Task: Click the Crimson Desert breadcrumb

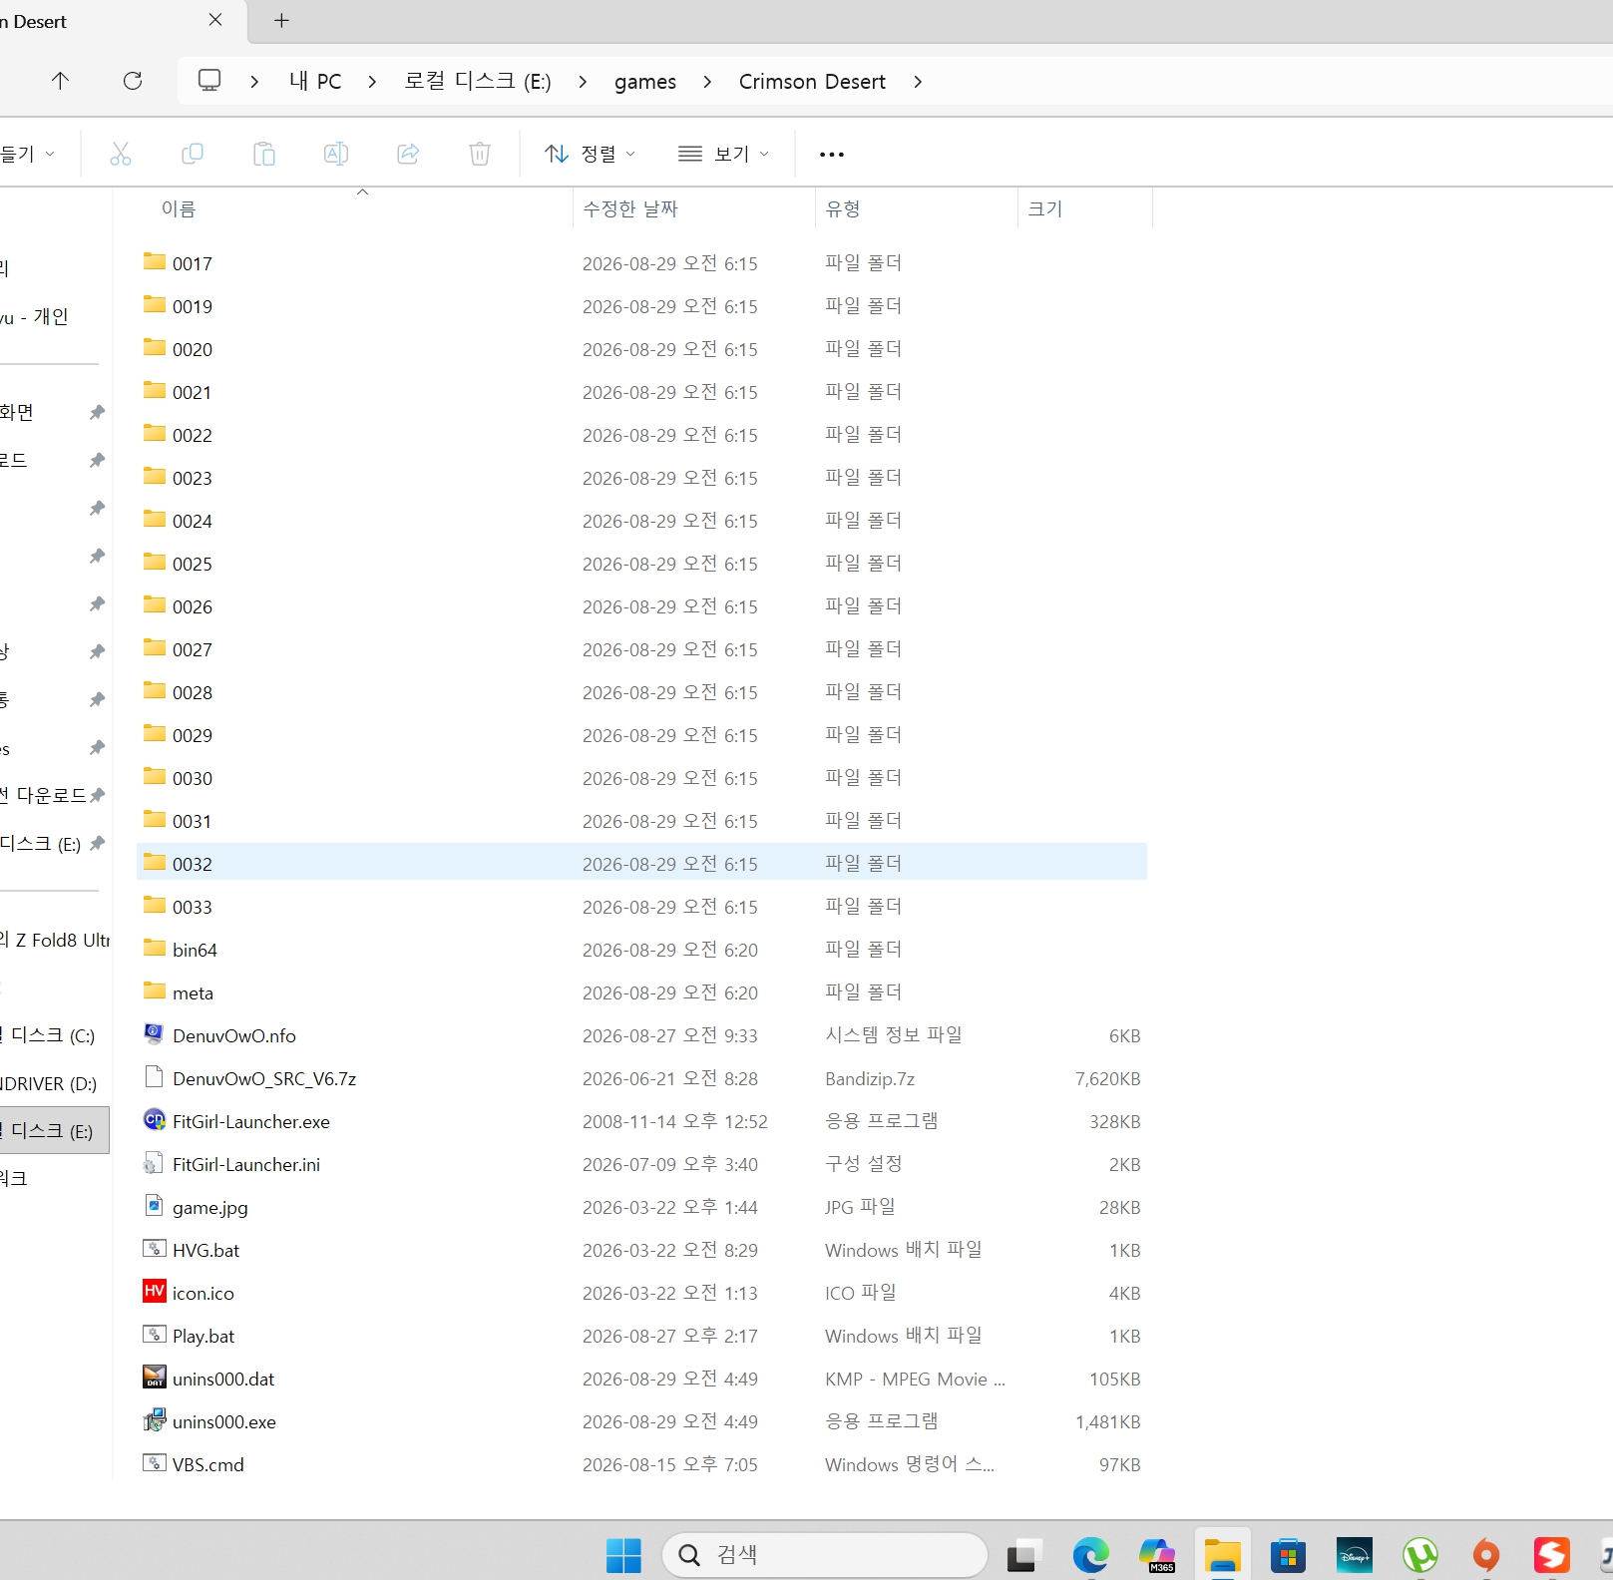Action: click(x=812, y=82)
